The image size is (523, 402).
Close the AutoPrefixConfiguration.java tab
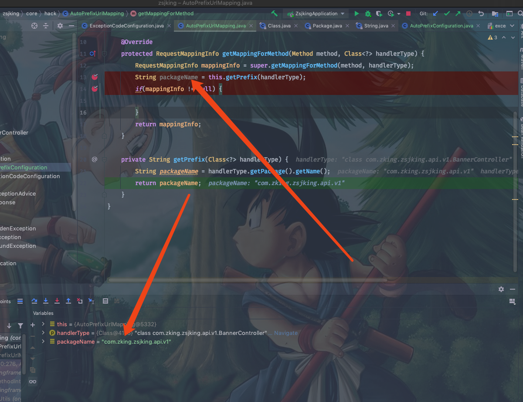click(x=478, y=26)
